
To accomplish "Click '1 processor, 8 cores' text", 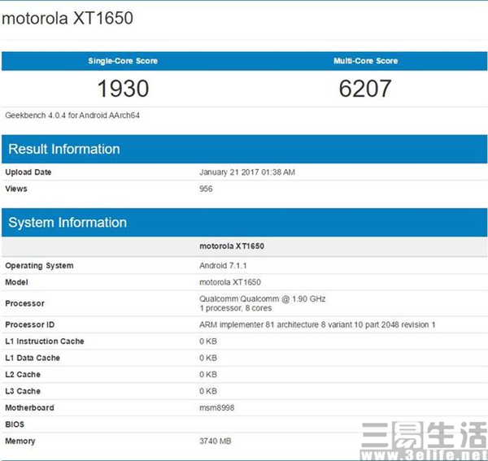I will [236, 308].
